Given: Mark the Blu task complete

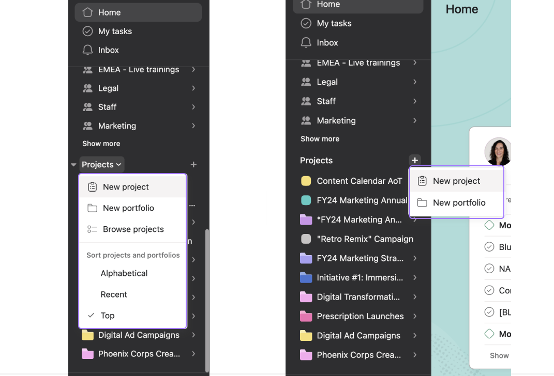Looking at the screenshot, I should [x=488, y=247].
